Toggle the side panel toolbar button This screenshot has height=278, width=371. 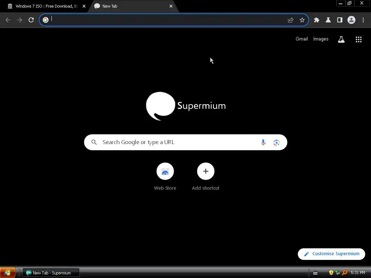coord(340,20)
